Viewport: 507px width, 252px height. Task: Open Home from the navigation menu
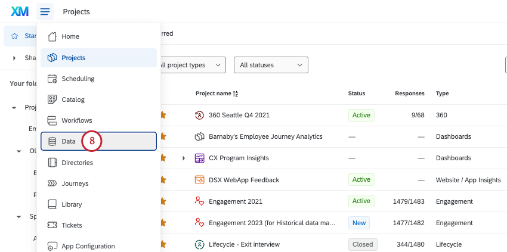point(70,37)
